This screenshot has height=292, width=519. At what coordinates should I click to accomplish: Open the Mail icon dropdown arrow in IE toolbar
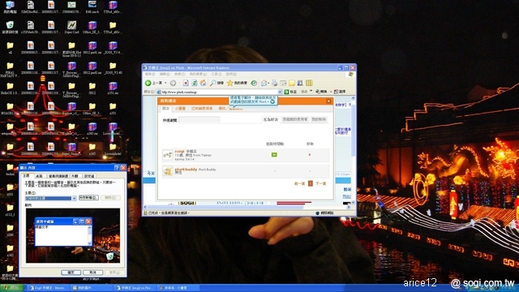[268, 83]
